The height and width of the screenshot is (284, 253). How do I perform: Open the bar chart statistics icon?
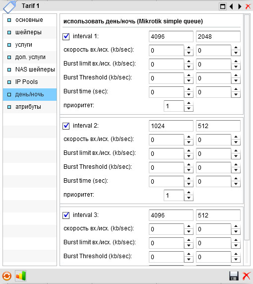point(21,276)
